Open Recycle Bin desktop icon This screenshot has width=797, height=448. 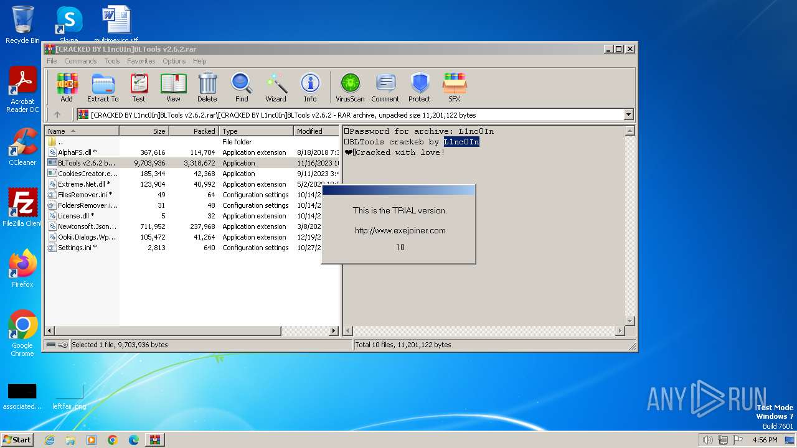tap(22, 25)
